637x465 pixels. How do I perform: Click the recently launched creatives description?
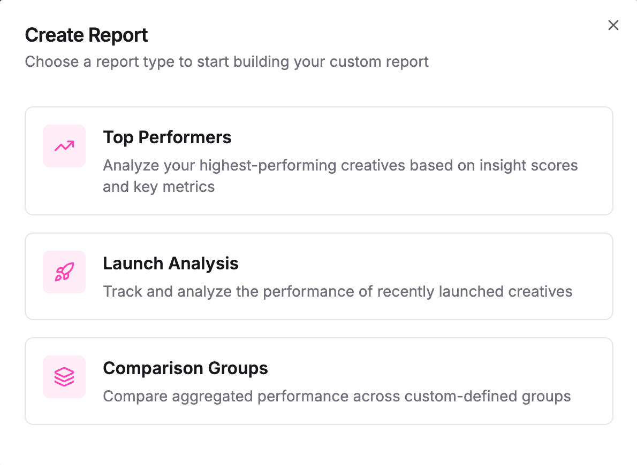pos(337,291)
